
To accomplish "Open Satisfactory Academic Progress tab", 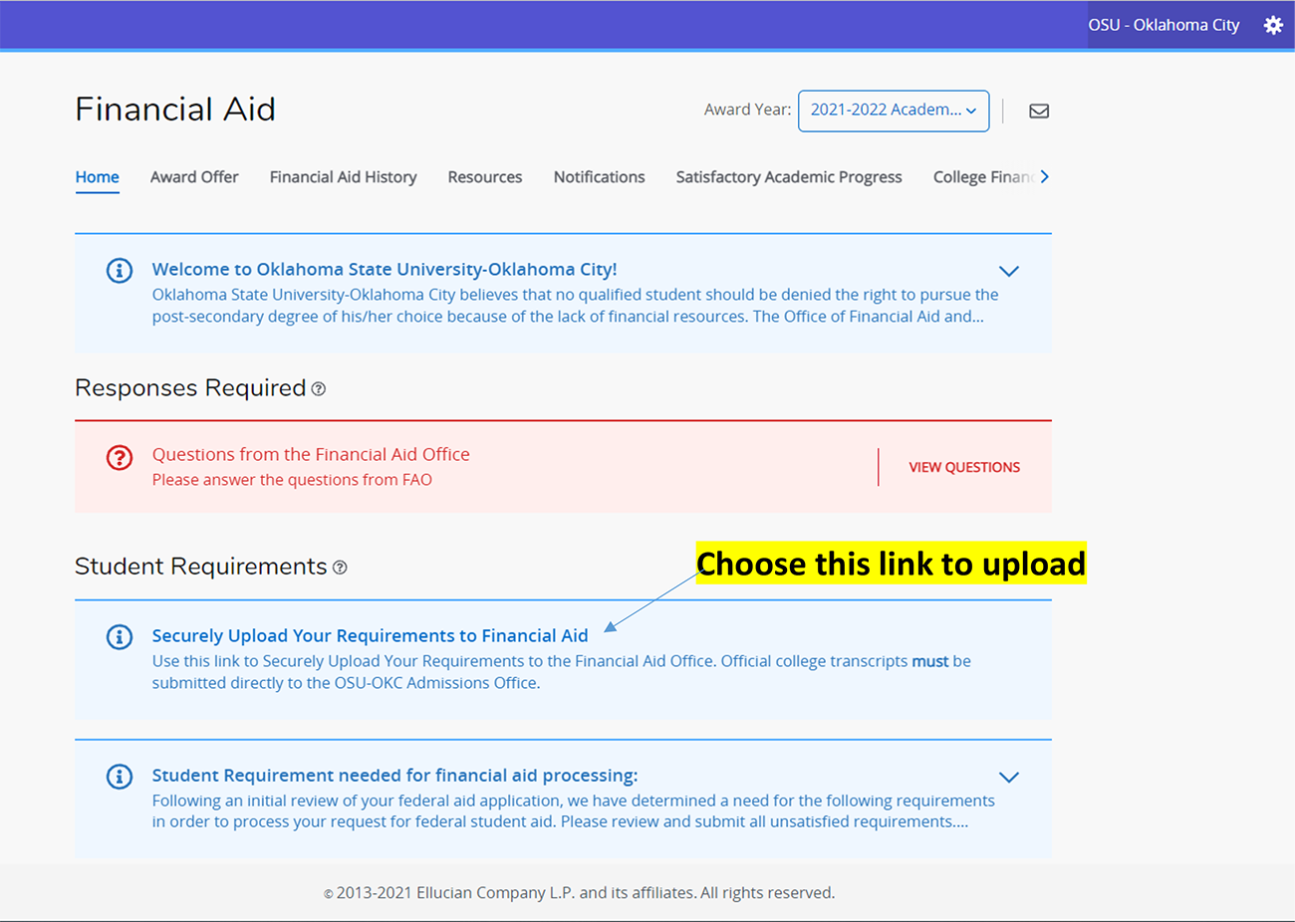I will pyautogui.click(x=789, y=177).
